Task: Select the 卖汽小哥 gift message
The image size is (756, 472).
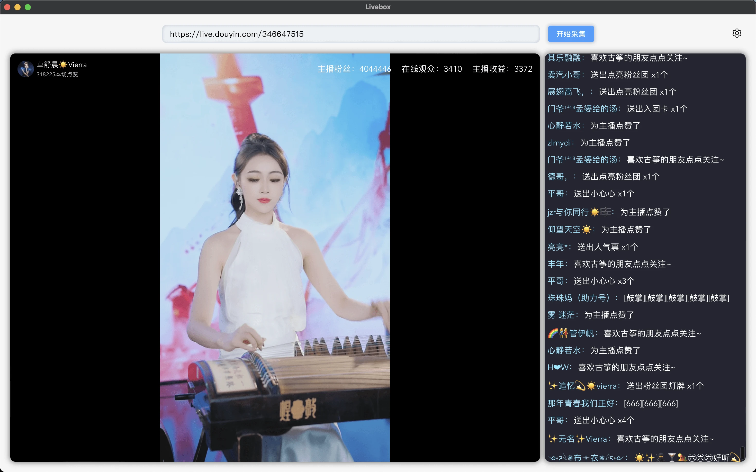Action: click(608, 75)
